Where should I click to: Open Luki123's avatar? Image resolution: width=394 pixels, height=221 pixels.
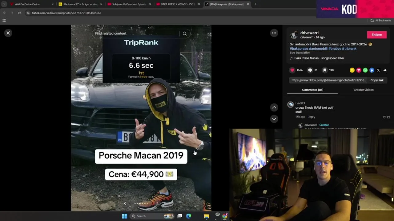coord(291,105)
